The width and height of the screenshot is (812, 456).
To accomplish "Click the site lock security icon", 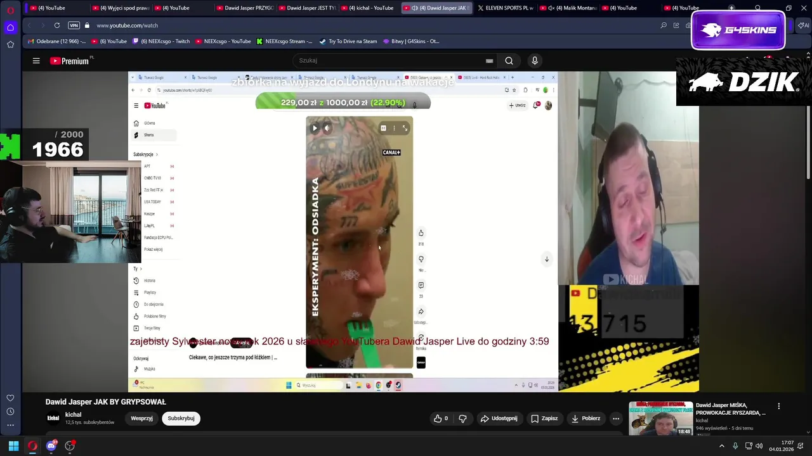I will 87,25.
